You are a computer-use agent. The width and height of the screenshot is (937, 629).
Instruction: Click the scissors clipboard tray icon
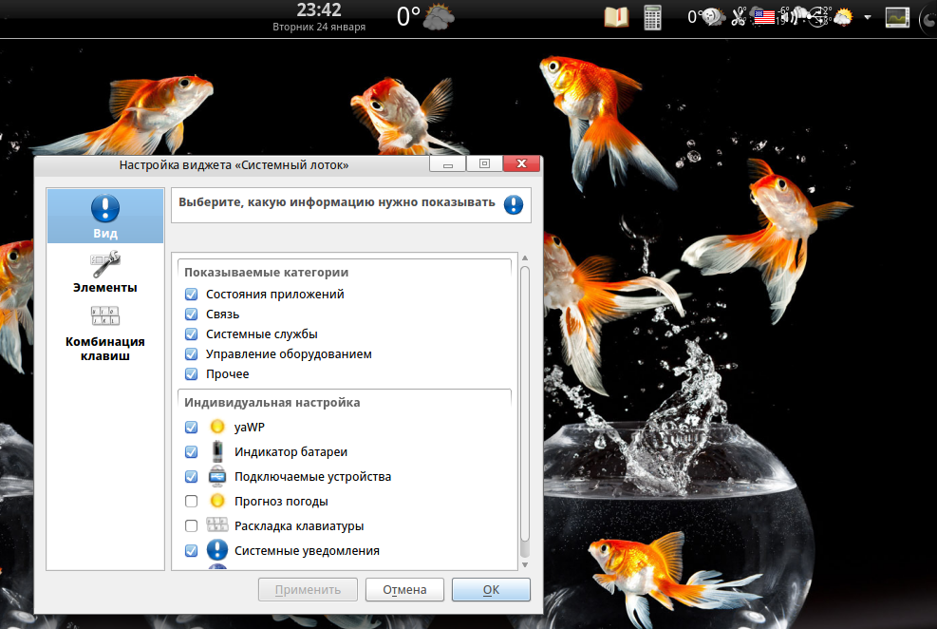[x=739, y=17]
